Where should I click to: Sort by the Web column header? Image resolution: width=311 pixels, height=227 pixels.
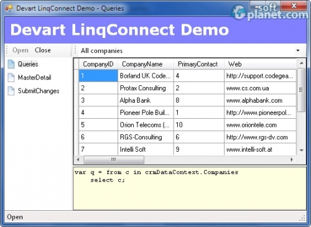click(260, 64)
